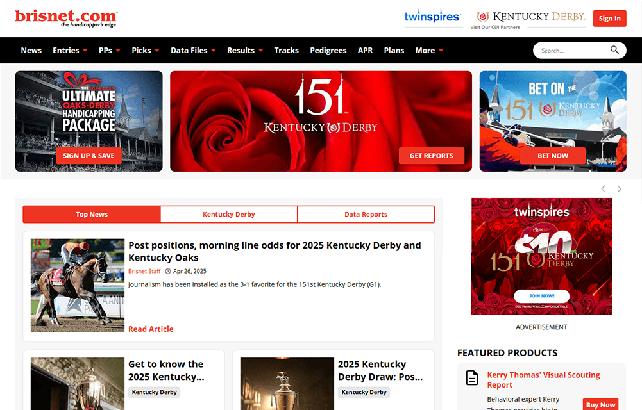Click the SIGN UP & SAVE button

[x=89, y=156]
